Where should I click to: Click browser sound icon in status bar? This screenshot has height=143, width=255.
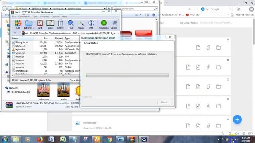coord(237,133)
